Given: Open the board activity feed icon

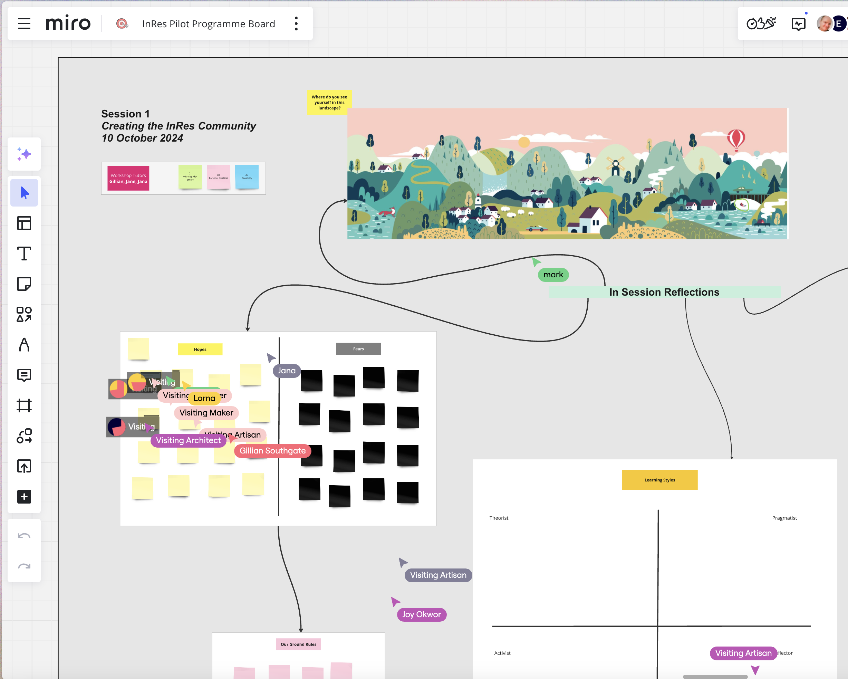Looking at the screenshot, I should [x=798, y=25].
